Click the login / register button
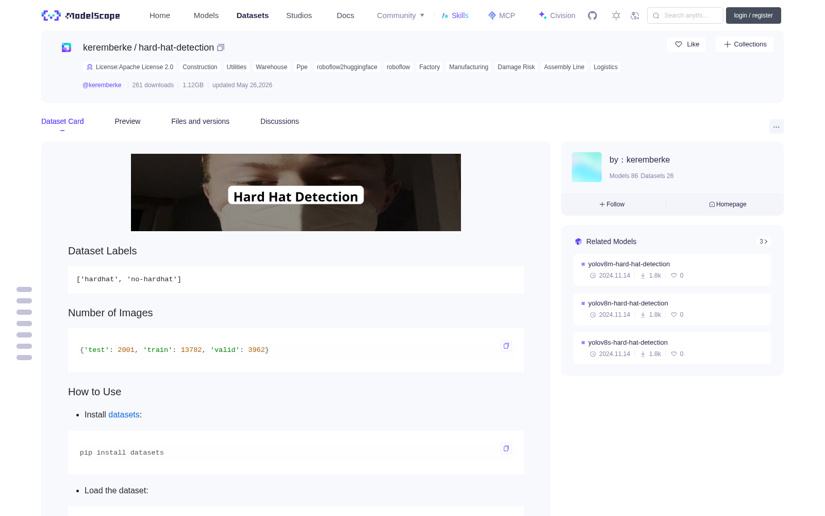825x516 pixels. coord(753,15)
